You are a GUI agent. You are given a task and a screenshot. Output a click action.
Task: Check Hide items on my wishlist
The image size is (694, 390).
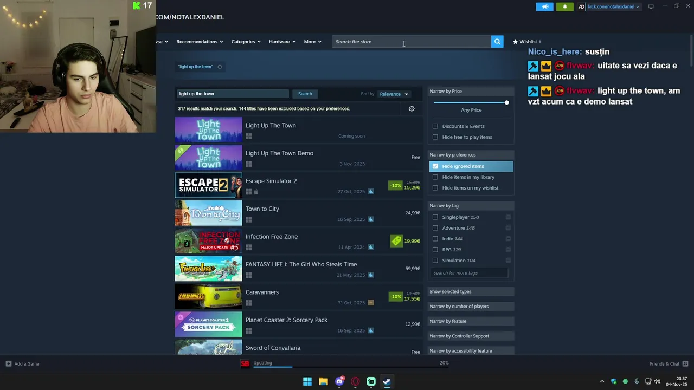click(x=435, y=188)
